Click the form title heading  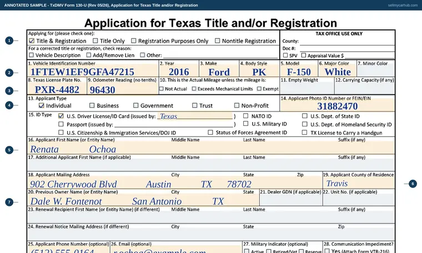[211, 23]
